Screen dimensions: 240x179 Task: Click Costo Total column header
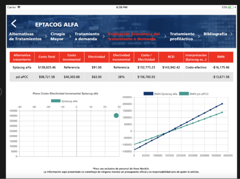[x=47, y=57]
